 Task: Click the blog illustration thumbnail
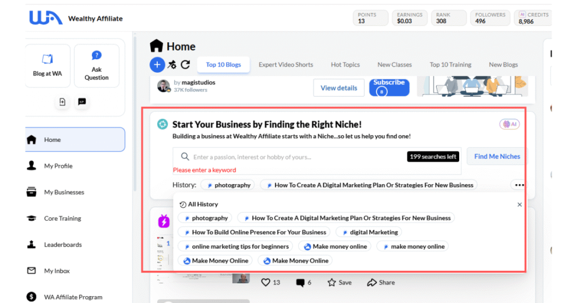tap(473, 86)
